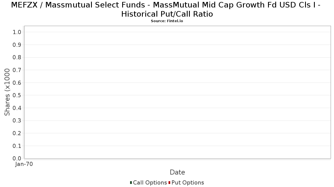Toggle the Put Options legend label
Image resolution: width=334 pixels, height=187 pixels.
click(x=188, y=183)
